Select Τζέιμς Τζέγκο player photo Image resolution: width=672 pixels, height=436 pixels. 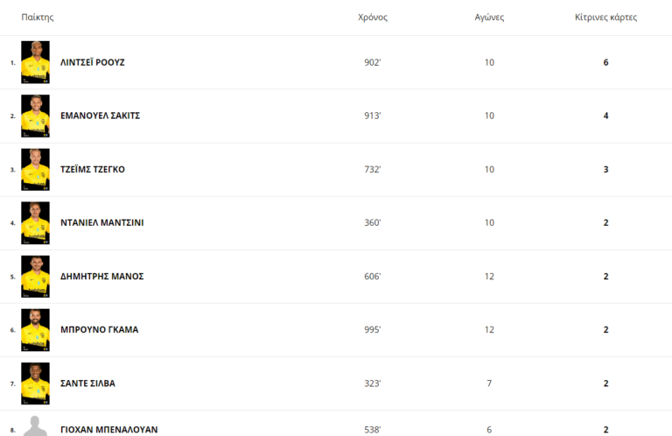click(35, 169)
